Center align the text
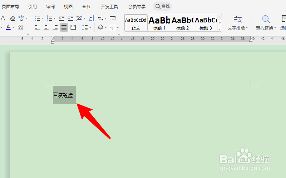This screenshot has width=286, height=178. (x=46, y=28)
